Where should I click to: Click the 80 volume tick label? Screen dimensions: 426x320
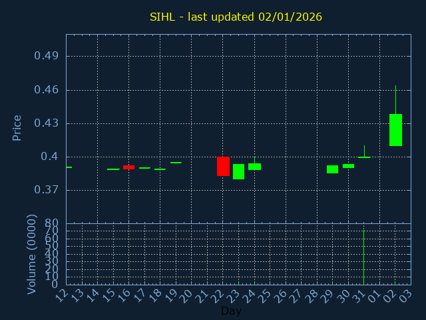click(x=51, y=223)
